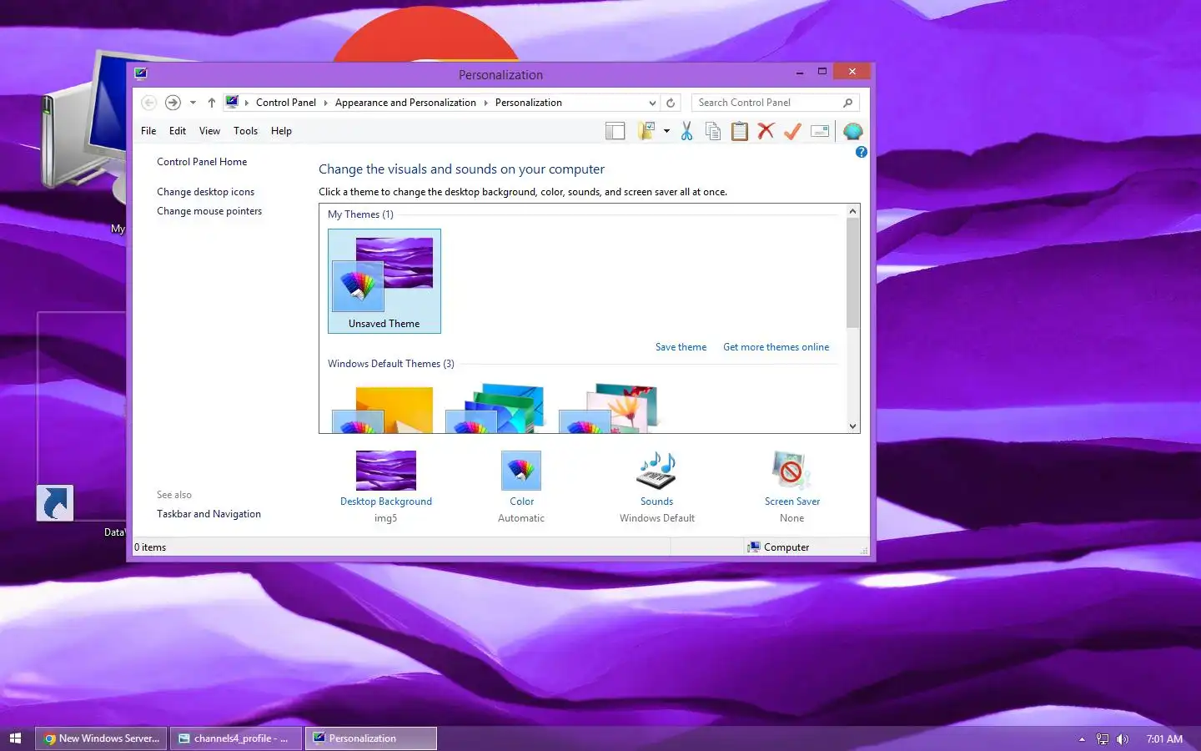The width and height of the screenshot is (1201, 751).
Task: Click the volume speaker tray icon
Action: pyautogui.click(x=1123, y=738)
